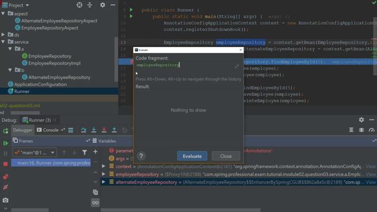The height and width of the screenshot is (212, 377).
Task: Expand the ds folder
Action: click(x=3, y=35)
